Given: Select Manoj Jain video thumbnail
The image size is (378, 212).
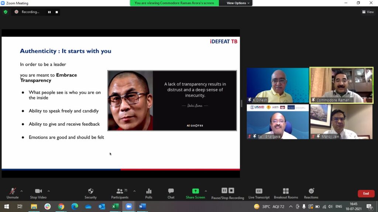Looking at the screenshot, I should 341,122.
